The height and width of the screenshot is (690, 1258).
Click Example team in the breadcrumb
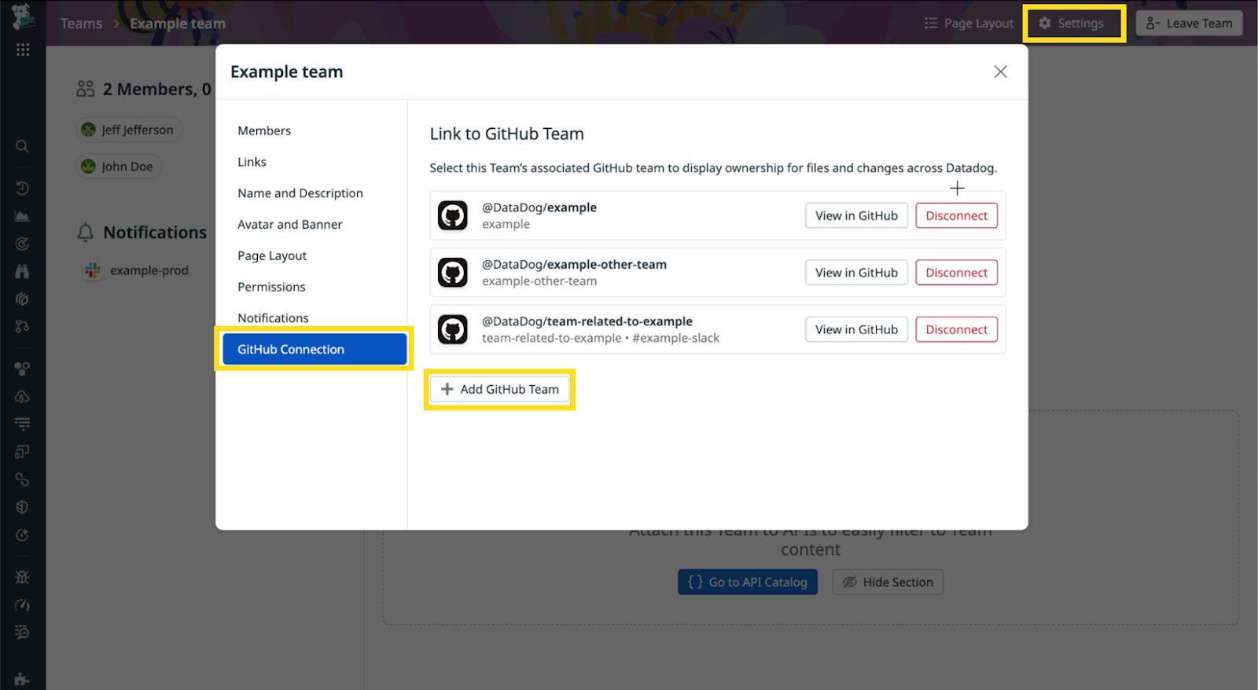click(178, 24)
